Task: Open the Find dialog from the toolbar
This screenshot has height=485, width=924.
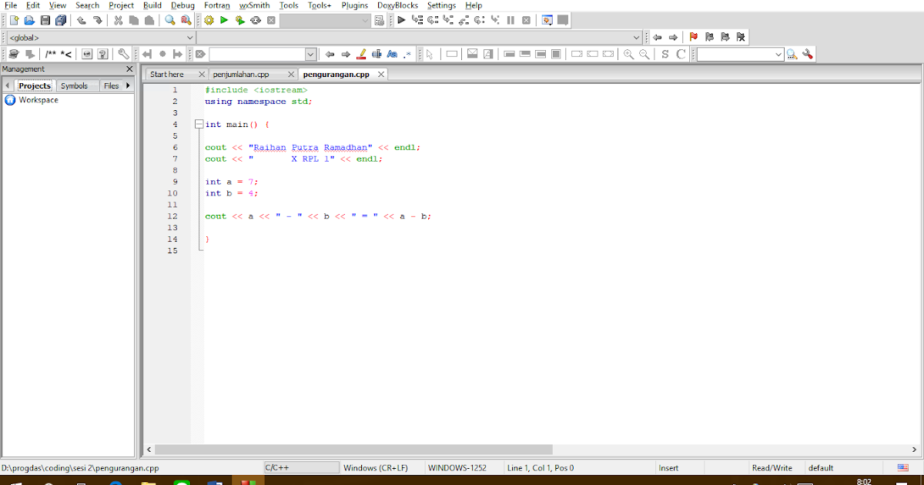Action: 170,20
